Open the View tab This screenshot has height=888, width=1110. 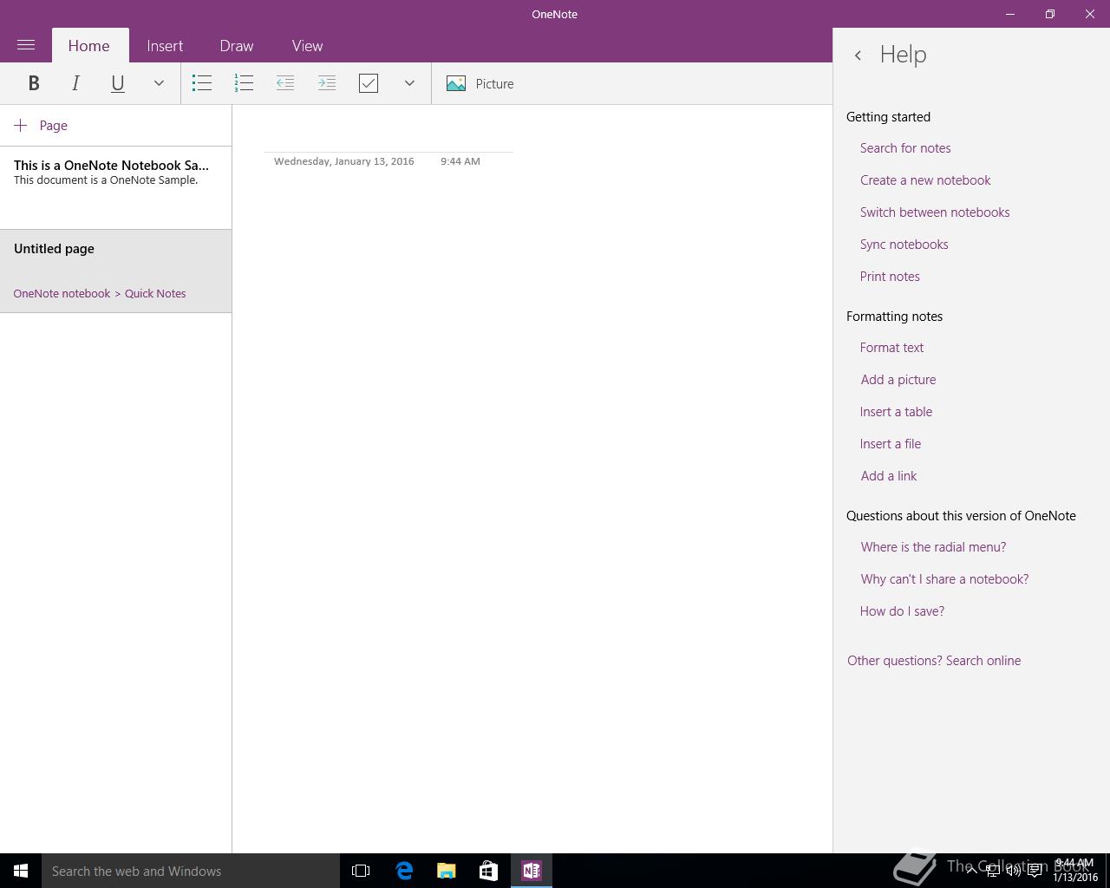307,46
